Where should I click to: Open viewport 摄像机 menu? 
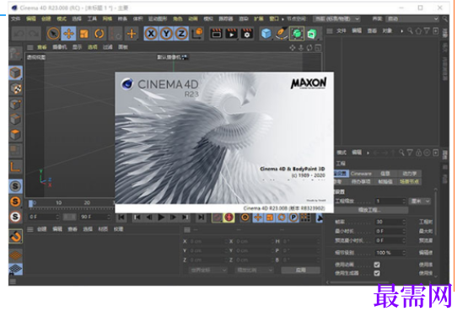tap(60, 47)
